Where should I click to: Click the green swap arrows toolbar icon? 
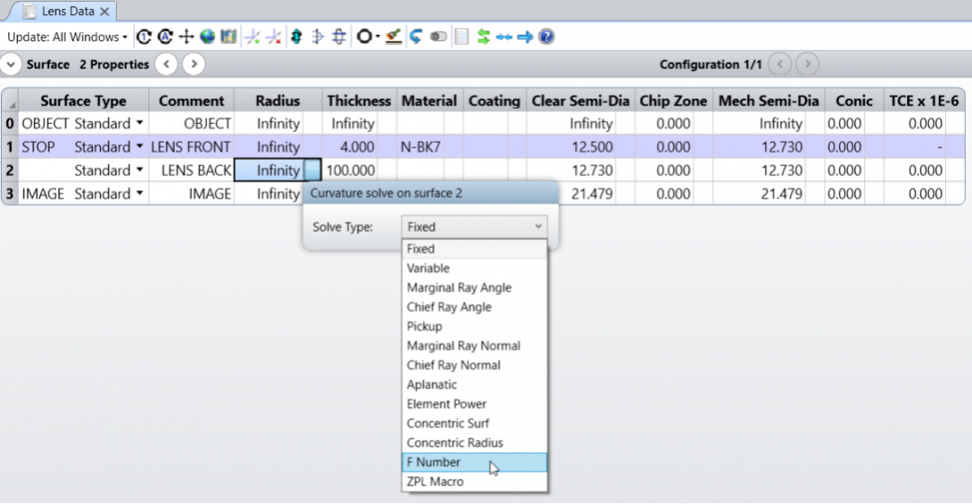point(483,37)
